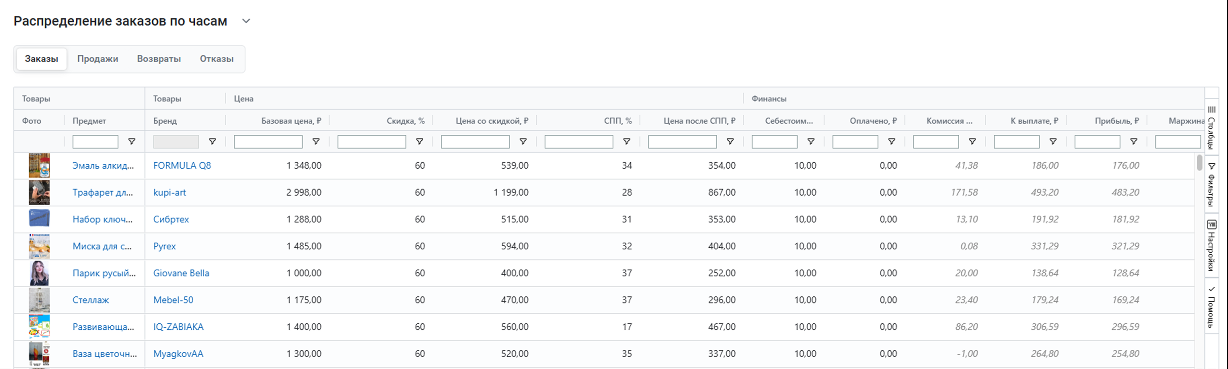Image resolution: width=1228 pixels, height=369 pixels.
Task: Click filter icon for Предмет column
Action: point(131,141)
